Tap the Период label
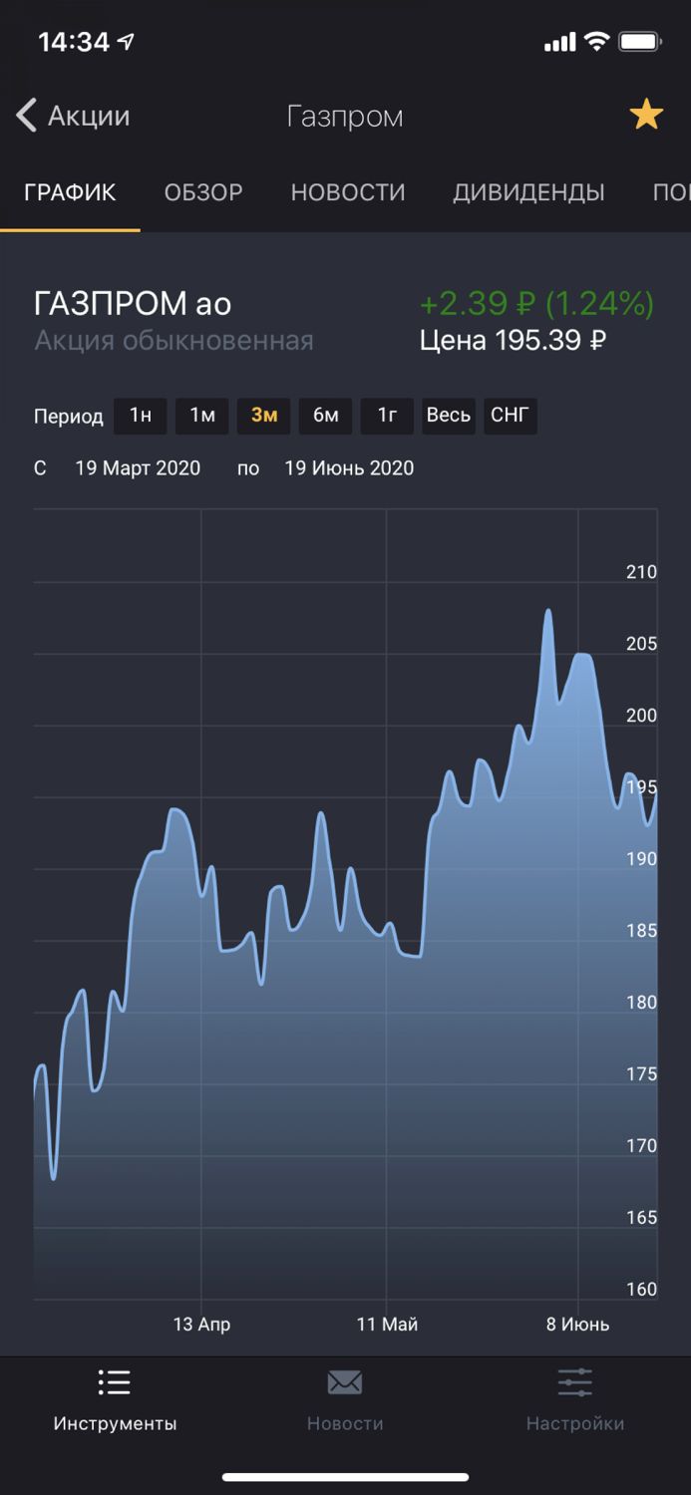The image size is (691, 1495). pos(69,417)
